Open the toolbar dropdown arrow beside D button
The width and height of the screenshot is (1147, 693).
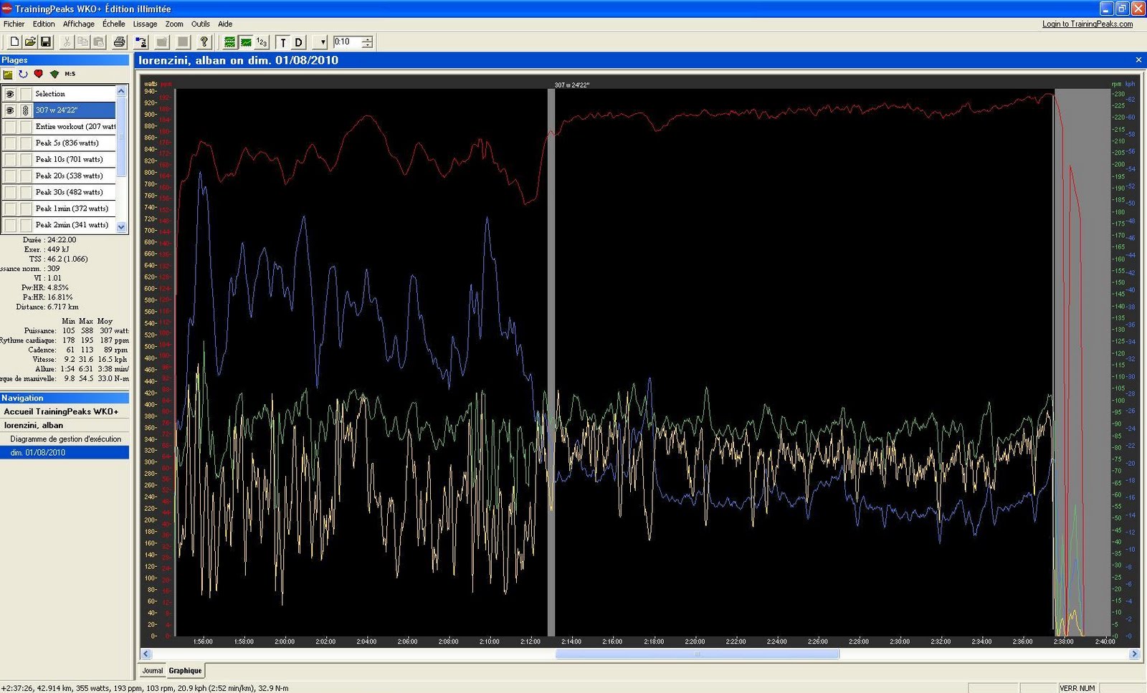coord(320,42)
